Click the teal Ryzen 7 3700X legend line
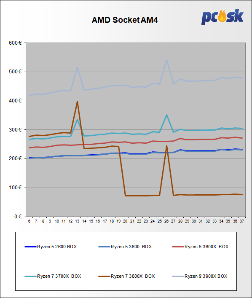Viewport: 252px width, 298px height. tap(30, 277)
